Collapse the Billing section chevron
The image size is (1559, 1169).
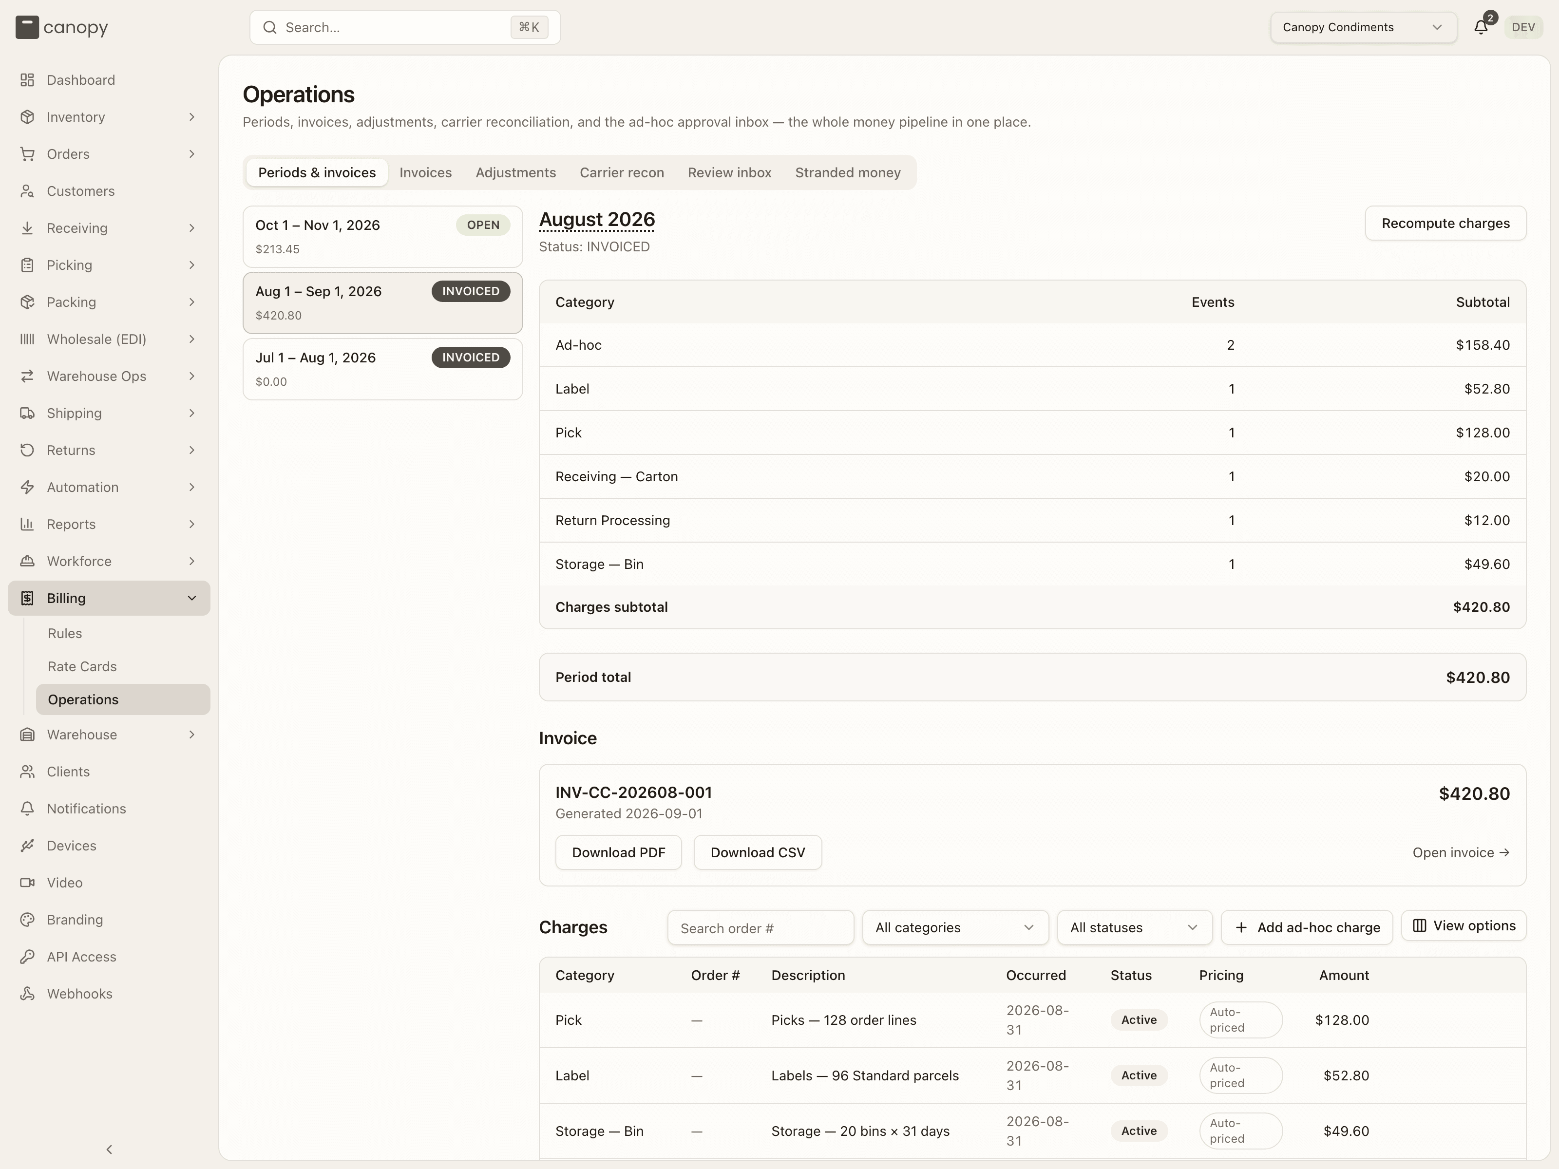point(191,598)
